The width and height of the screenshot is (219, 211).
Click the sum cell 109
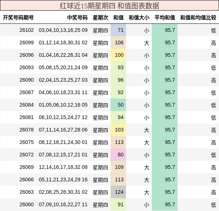click(118, 167)
